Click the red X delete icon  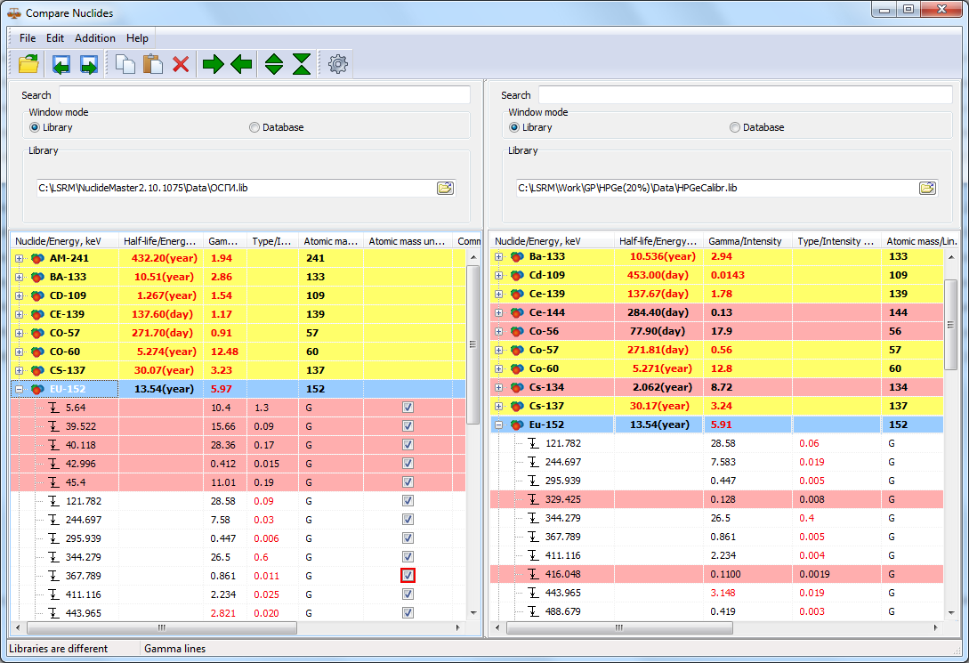pos(181,64)
